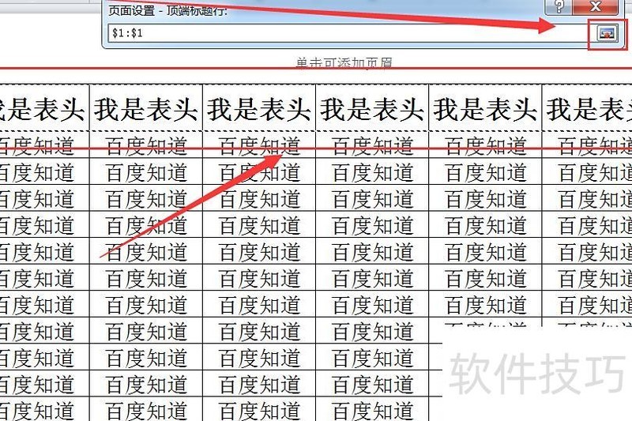Select '百度知道' in seventh data row, fifth column
Image resolution: width=632 pixels, height=421 pixels.
point(485,305)
